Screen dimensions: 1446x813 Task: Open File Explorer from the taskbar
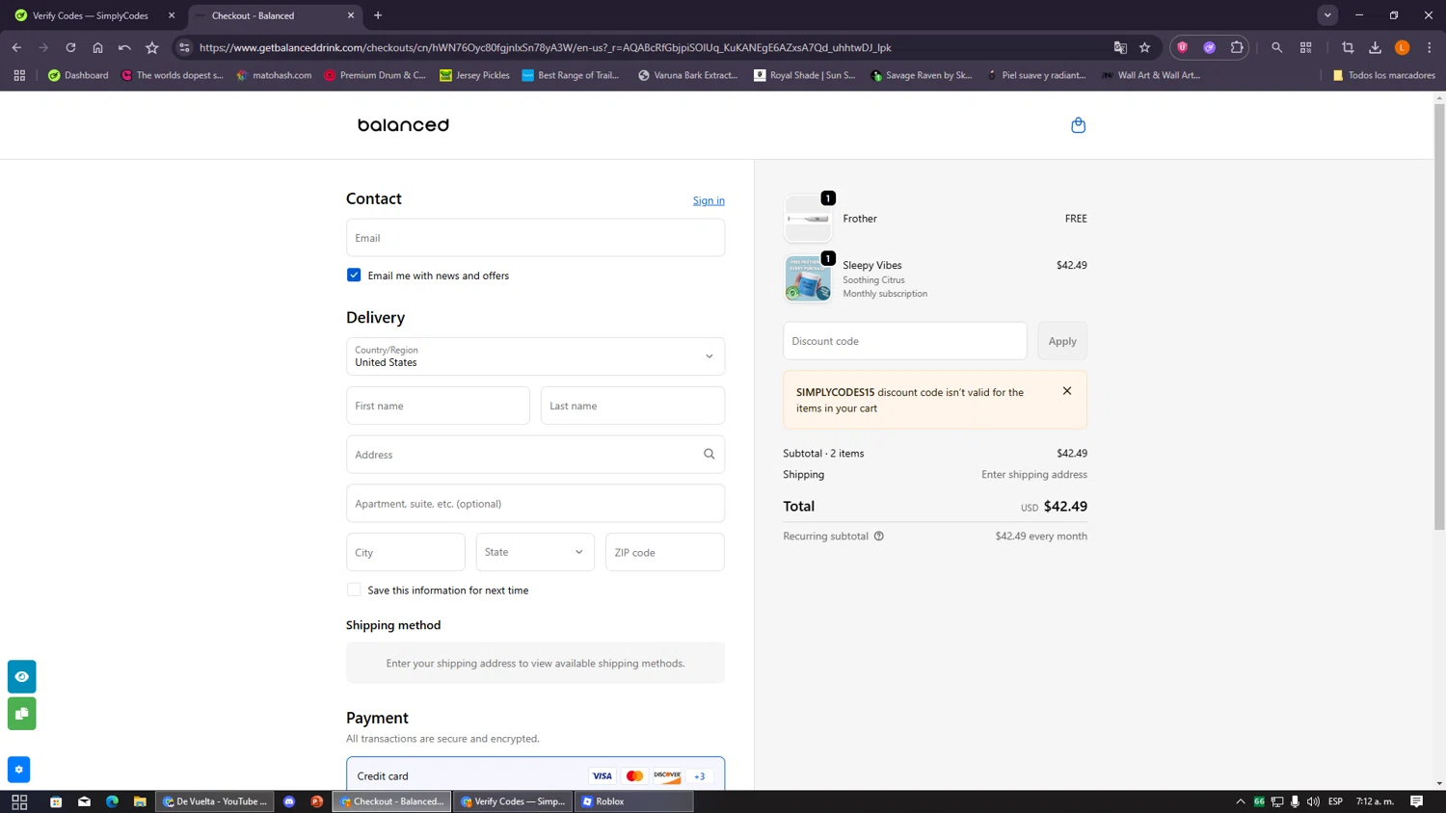click(140, 801)
